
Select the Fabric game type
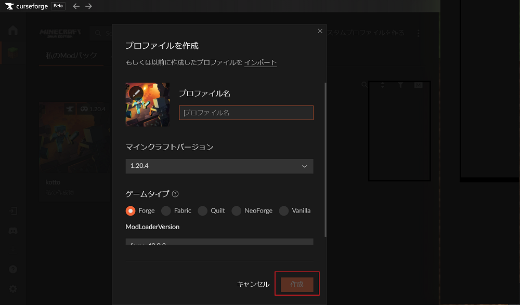pyautogui.click(x=166, y=210)
